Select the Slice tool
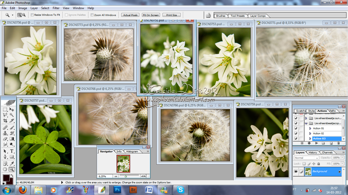 tap(12, 121)
